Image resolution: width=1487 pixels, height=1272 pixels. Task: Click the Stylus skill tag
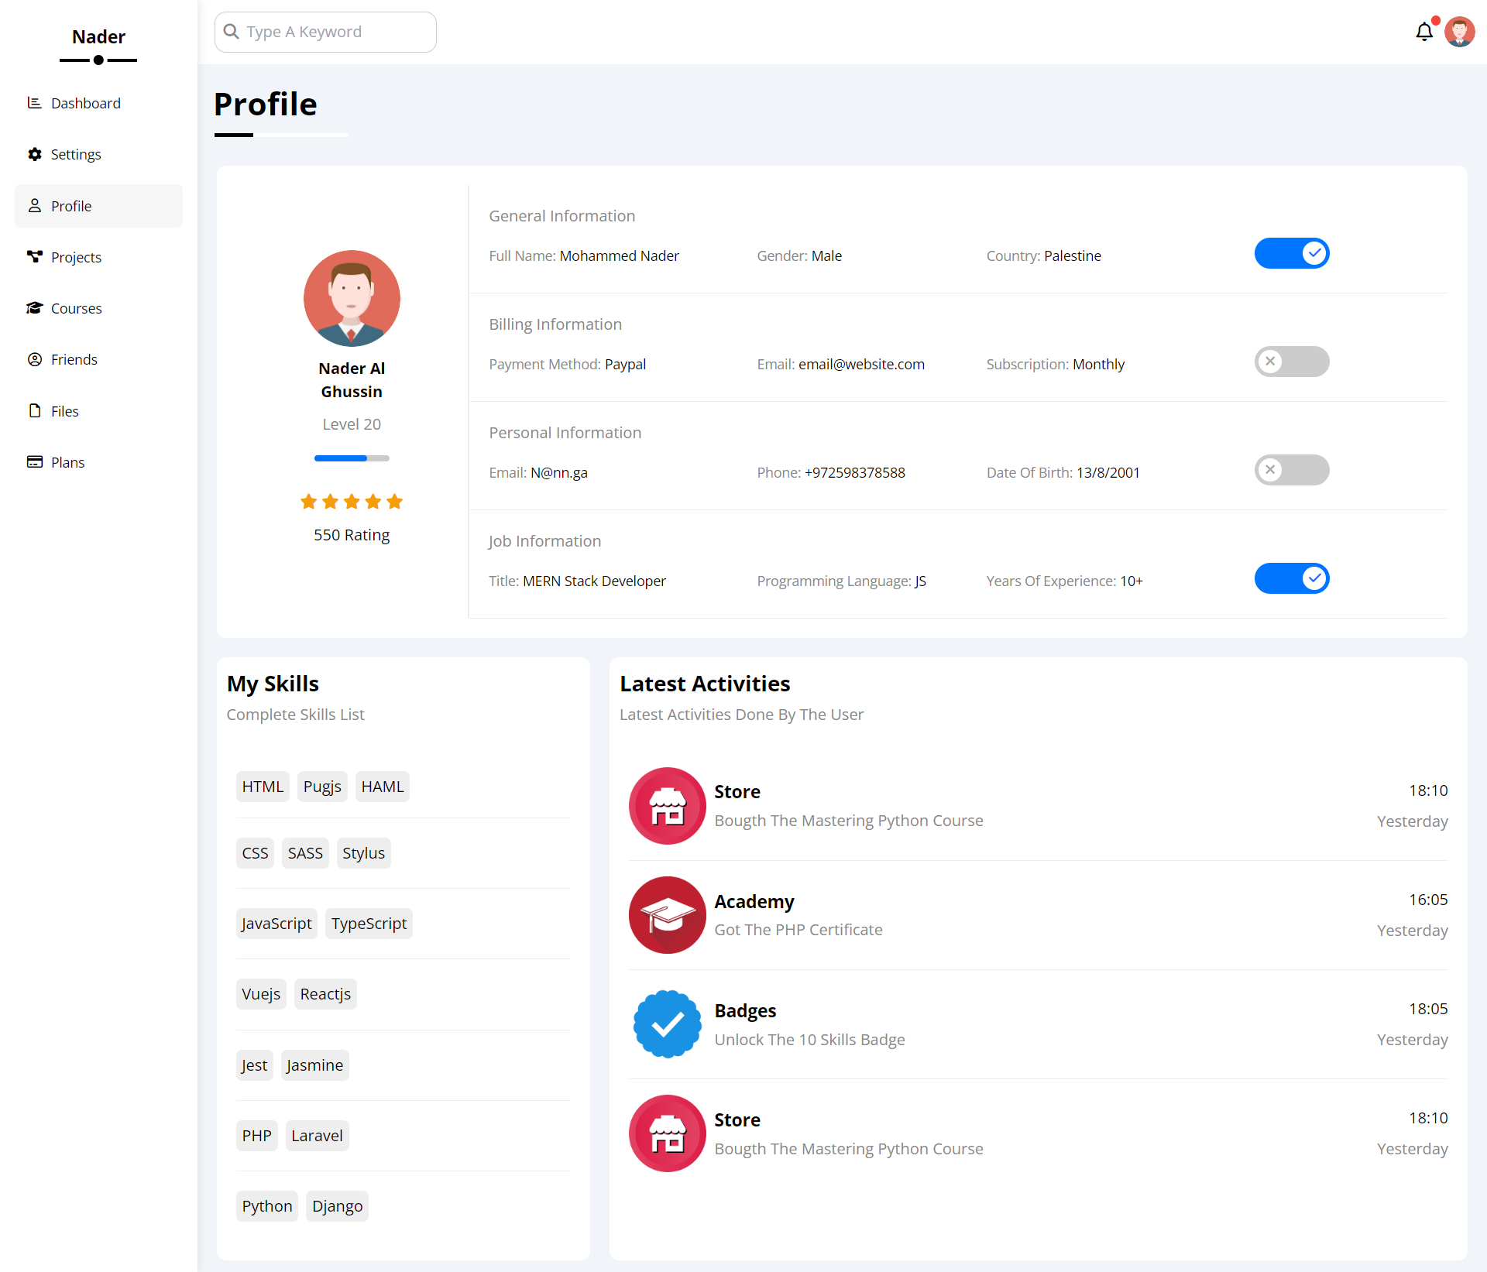click(x=363, y=853)
